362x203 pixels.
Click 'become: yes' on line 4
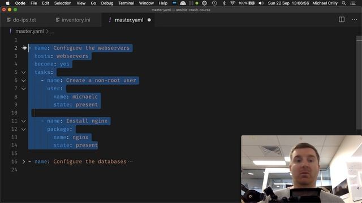(x=51, y=64)
